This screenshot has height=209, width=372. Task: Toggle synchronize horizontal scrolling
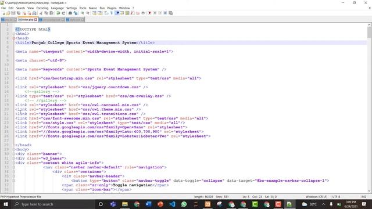click(x=99, y=13)
